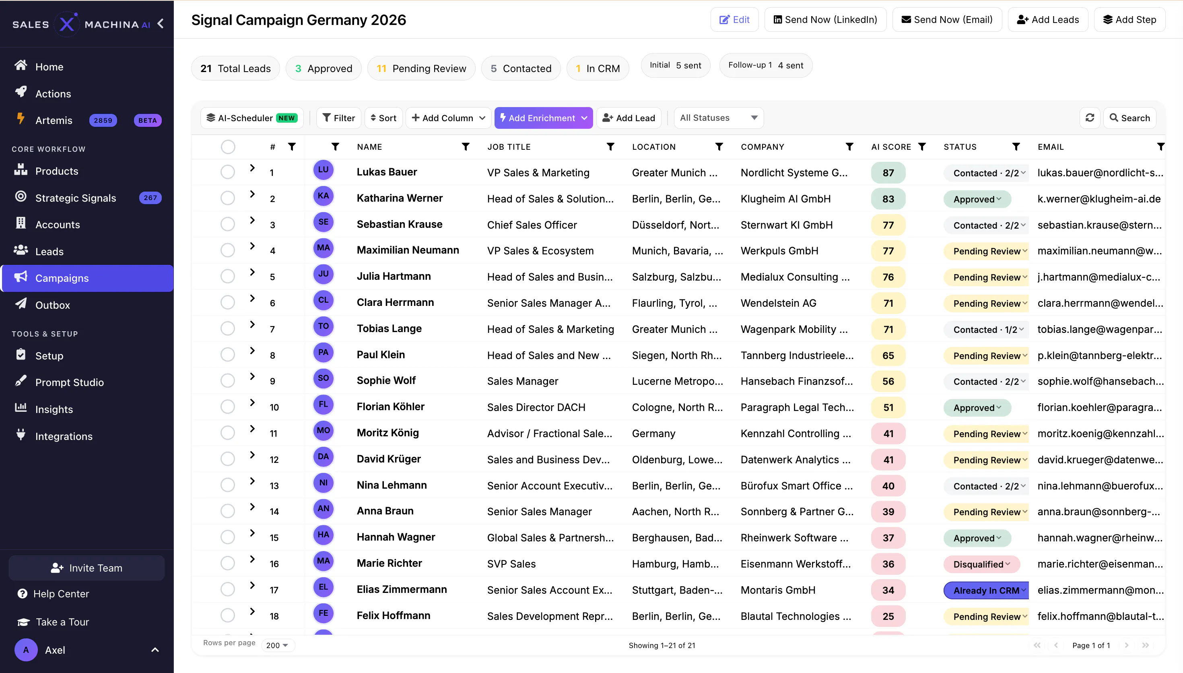Click Katharina Werner's KA avatar
This screenshot has height=673, width=1183.
click(x=324, y=196)
